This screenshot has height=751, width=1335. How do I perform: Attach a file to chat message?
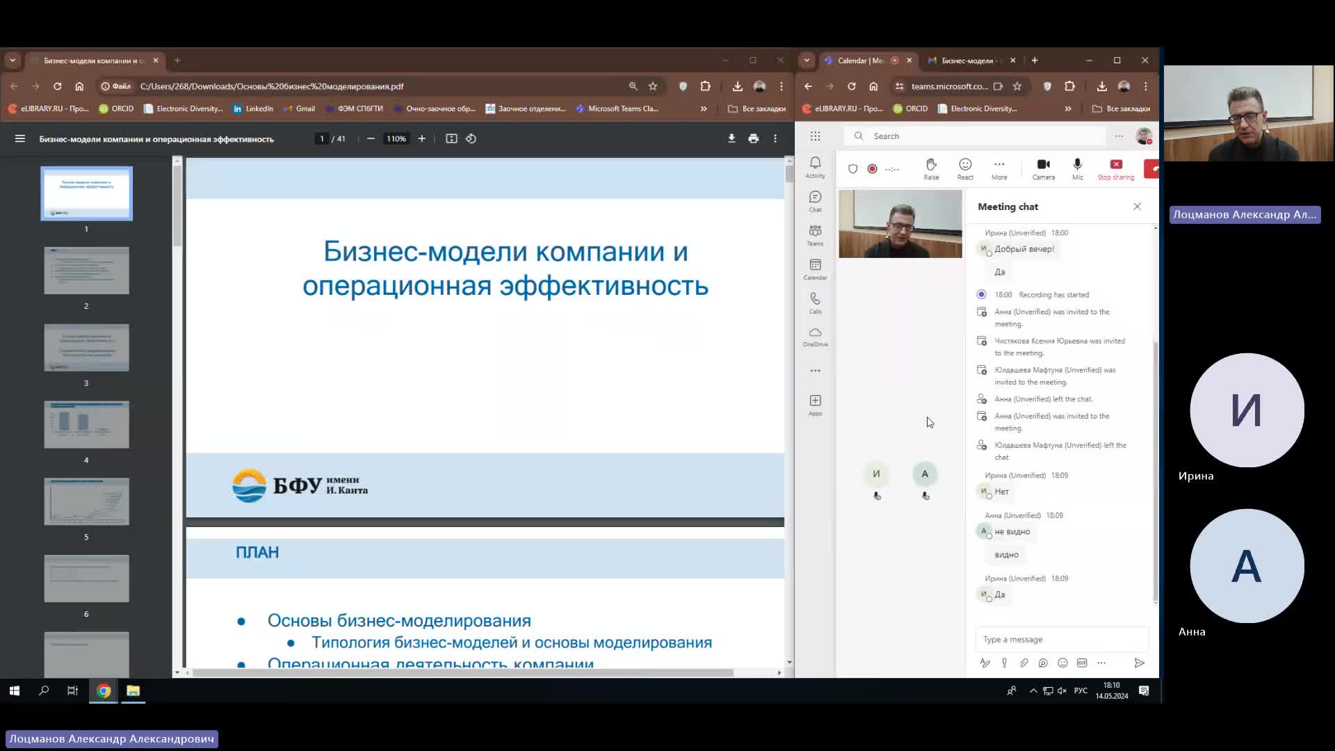[x=1023, y=663]
